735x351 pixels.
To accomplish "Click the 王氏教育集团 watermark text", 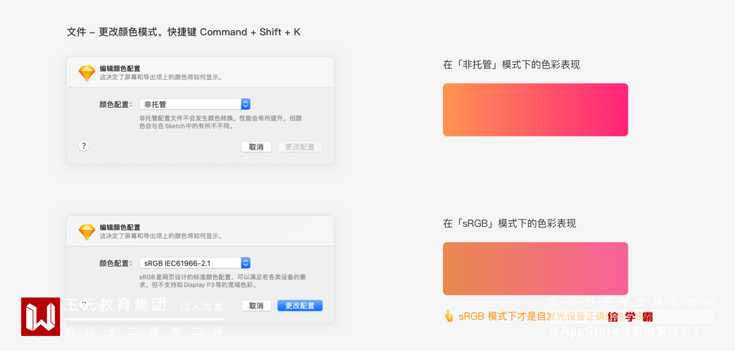I will coord(115,305).
